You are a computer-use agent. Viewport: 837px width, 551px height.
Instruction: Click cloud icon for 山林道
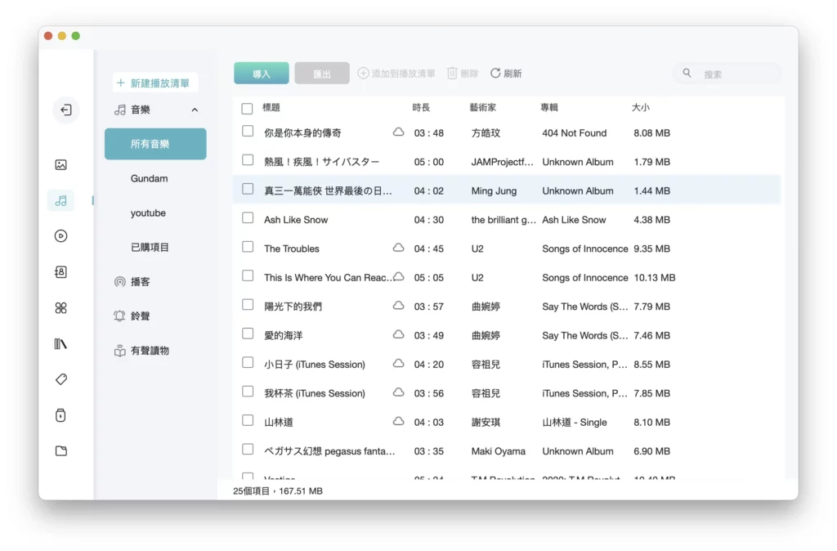pos(398,421)
